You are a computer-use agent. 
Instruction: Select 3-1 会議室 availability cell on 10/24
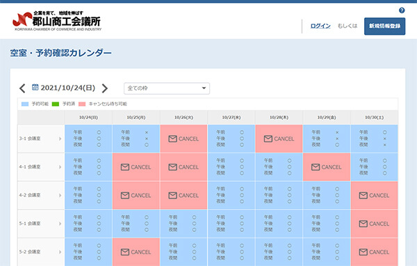(x=88, y=139)
